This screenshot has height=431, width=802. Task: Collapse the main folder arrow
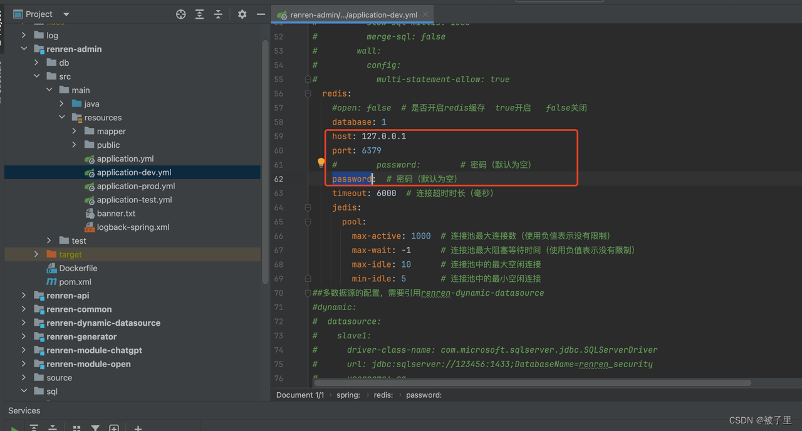49,90
